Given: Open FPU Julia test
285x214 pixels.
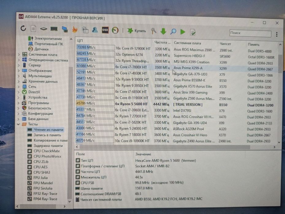Looking at the screenshot, I should (40, 178).
